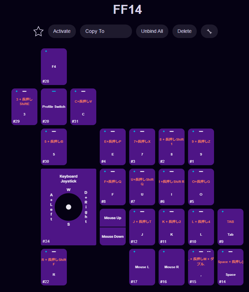Mark FF14 profile as favorite with star

coord(38,31)
